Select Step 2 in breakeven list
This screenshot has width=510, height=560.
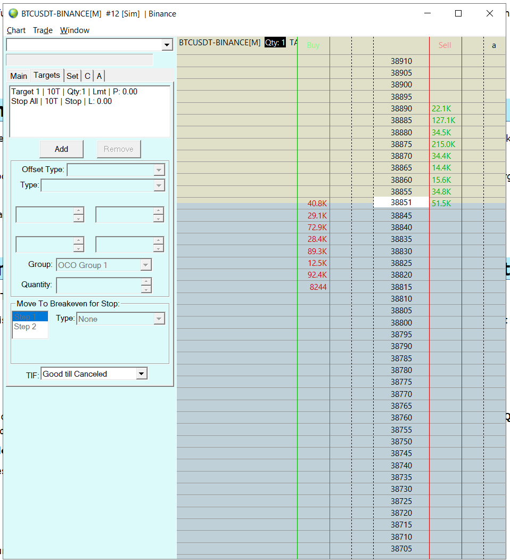click(30, 327)
